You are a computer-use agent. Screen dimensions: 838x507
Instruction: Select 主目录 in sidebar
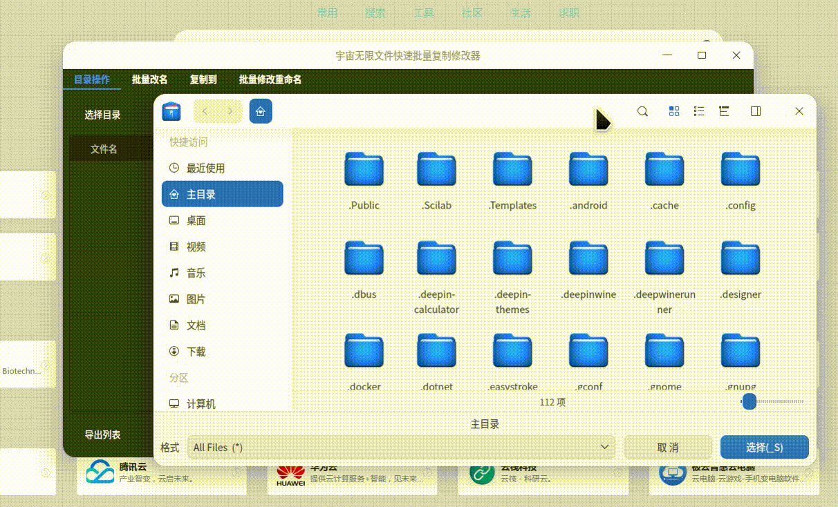[x=222, y=194]
